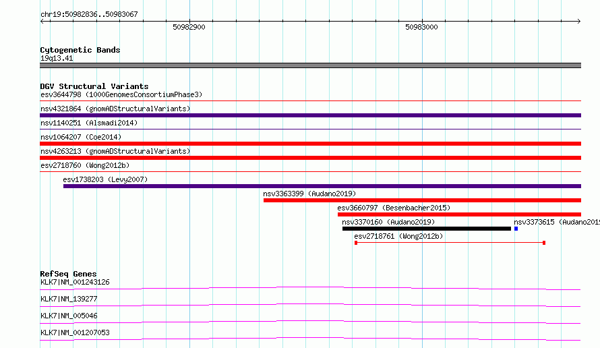Open the first gnomAD variant nsv4321864 label

pos(115,109)
